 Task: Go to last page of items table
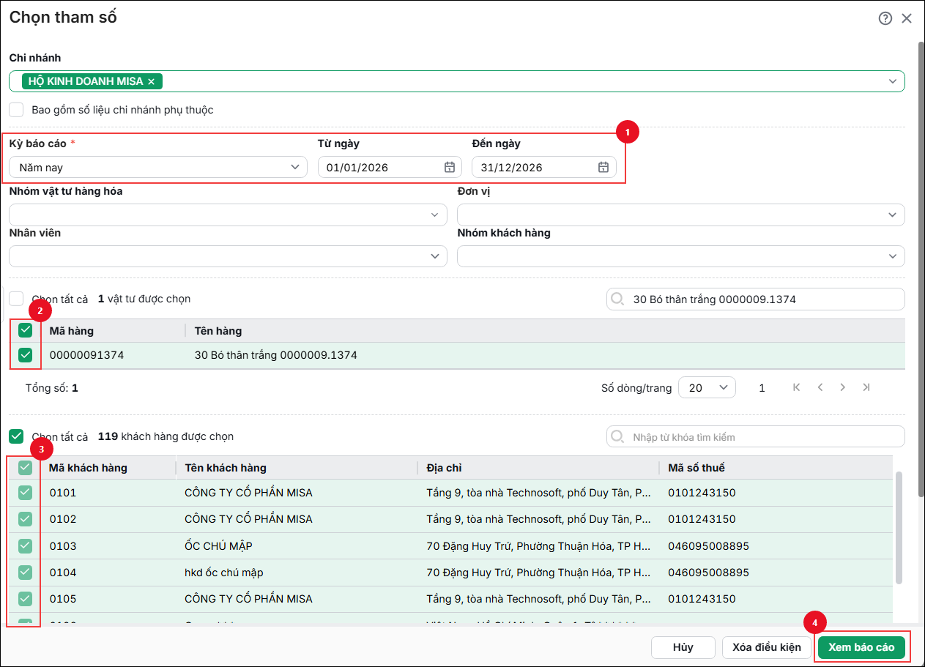coord(866,387)
